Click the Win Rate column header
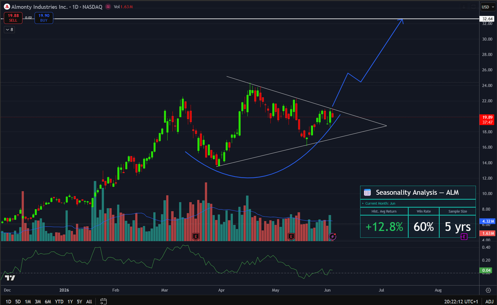 pos(423,211)
